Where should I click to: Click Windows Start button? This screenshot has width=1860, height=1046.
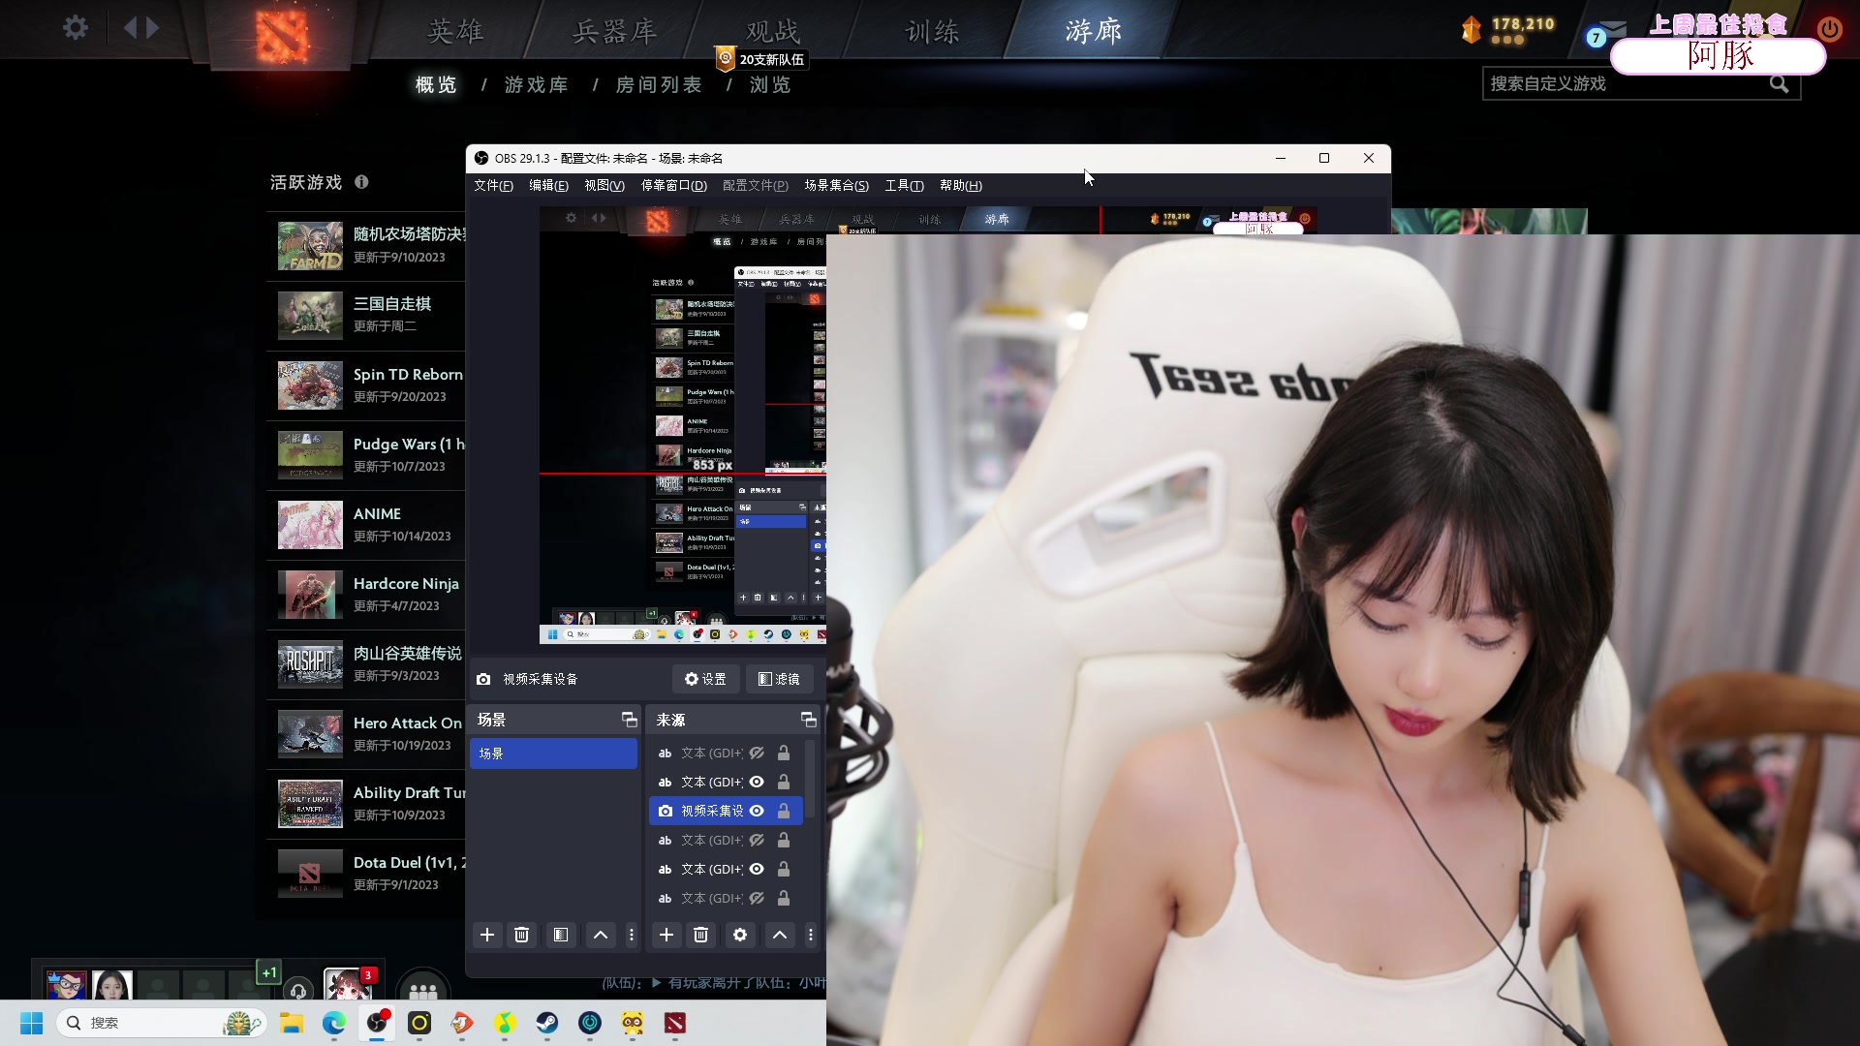pyautogui.click(x=31, y=1023)
